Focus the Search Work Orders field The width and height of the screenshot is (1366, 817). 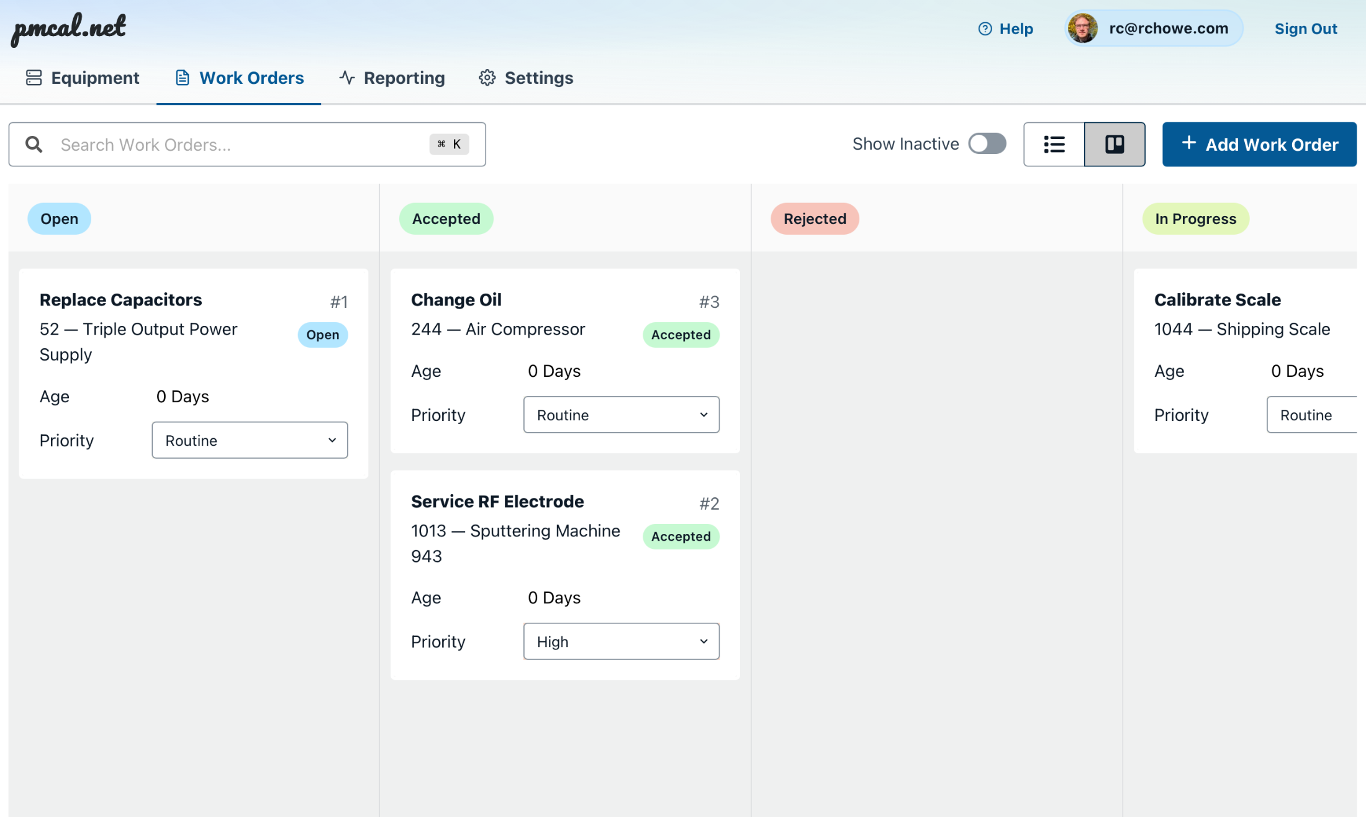[x=242, y=144]
